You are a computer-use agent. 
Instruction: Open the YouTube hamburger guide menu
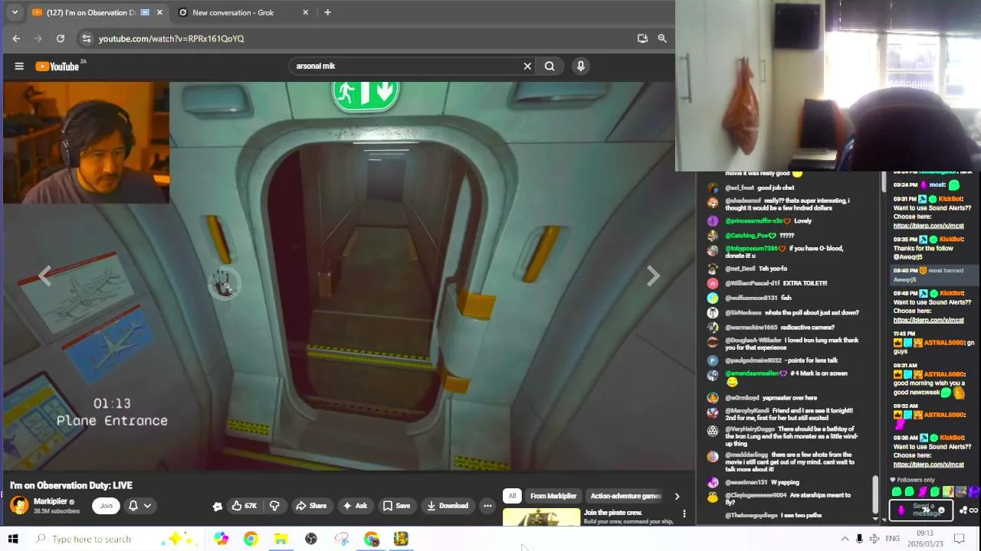[x=19, y=67]
